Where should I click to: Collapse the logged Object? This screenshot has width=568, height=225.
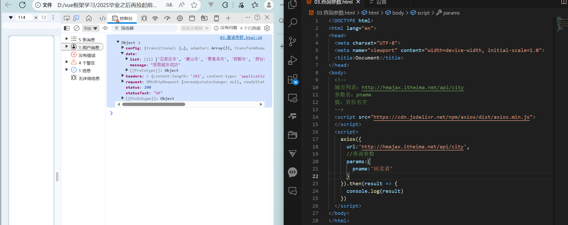(118, 42)
